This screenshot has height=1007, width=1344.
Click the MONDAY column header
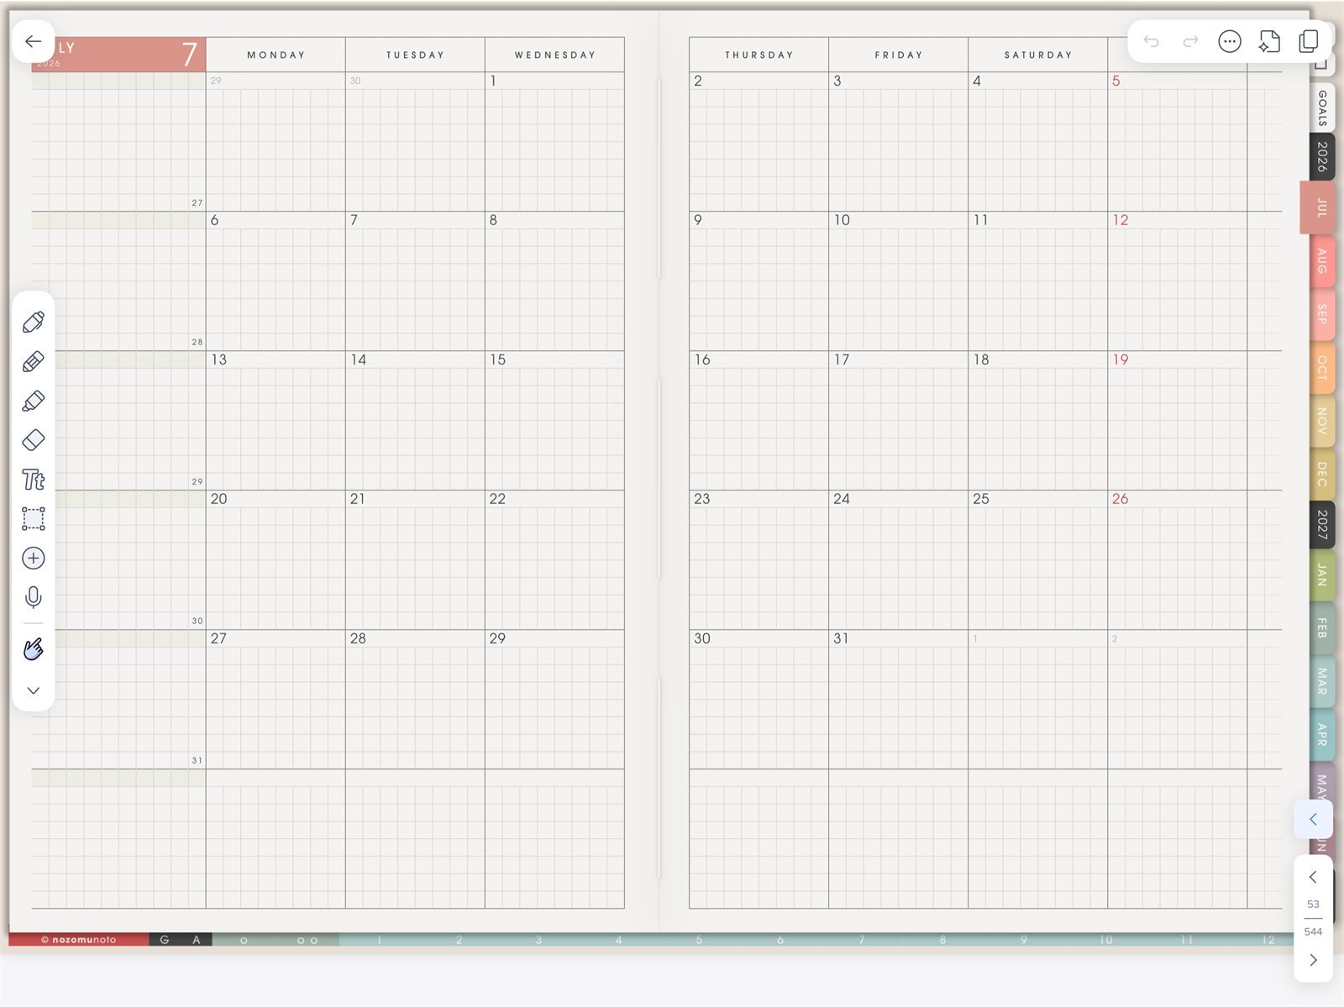276,55
